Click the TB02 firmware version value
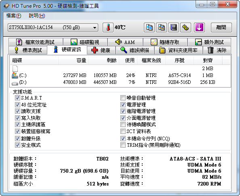 click(x=102, y=159)
